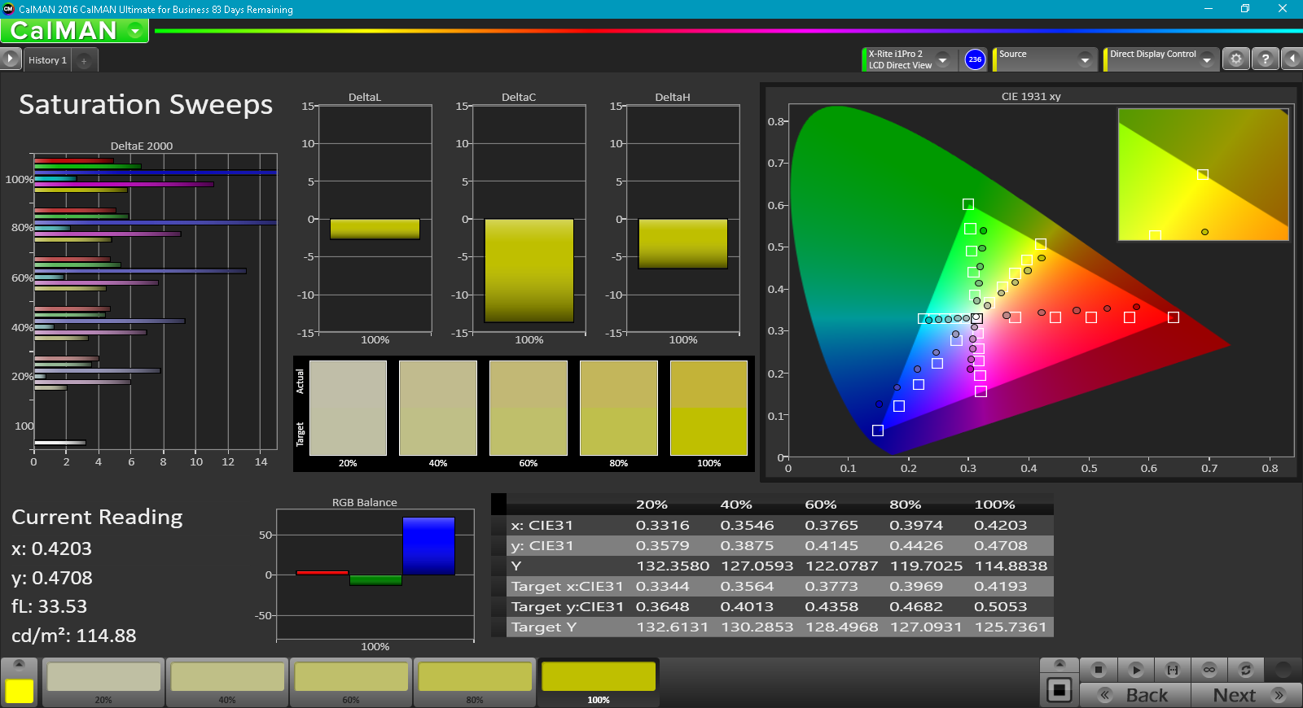Click the Saturation Sweeps title
The height and width of the screenshot is (708, 1303).
click(146, 104)
